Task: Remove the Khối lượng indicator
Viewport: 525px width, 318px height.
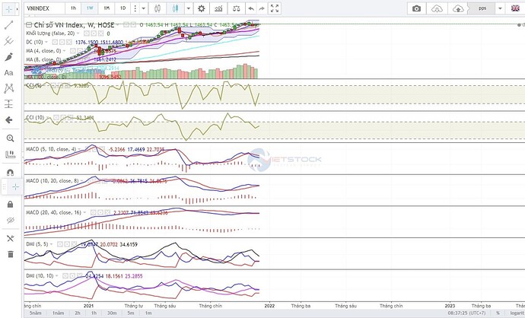Action: 100,33
